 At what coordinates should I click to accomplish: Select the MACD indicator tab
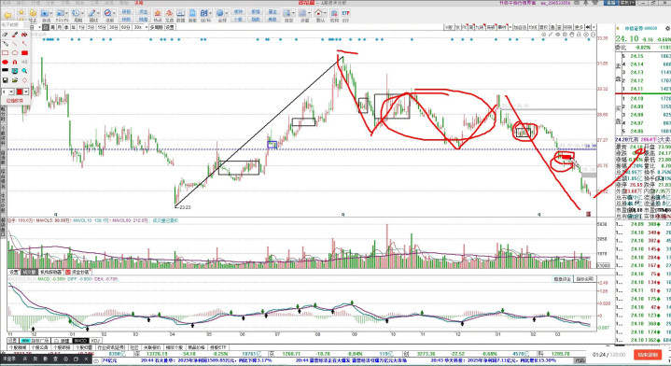point(80,341)
